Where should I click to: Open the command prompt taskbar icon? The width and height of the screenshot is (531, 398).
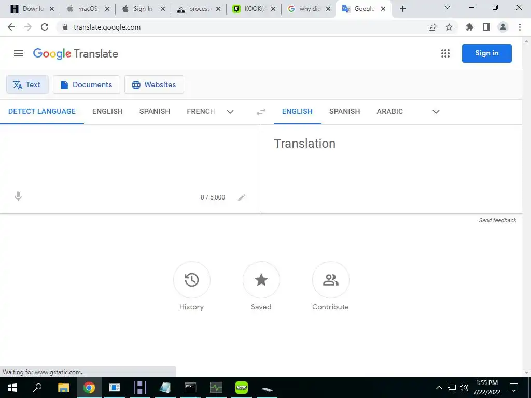(x=190, y=388)
